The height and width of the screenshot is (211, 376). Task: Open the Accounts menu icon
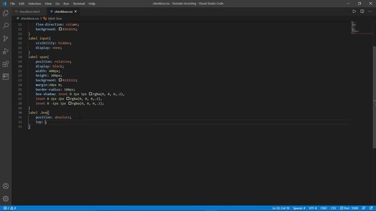(x=6, y=186)
